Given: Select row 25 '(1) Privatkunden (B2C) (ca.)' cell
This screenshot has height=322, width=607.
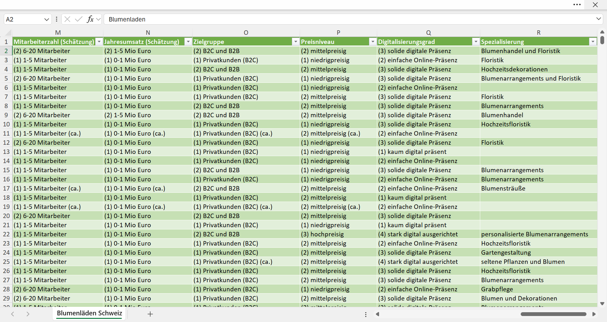Looking at the screenshot, I should point(246,262).
